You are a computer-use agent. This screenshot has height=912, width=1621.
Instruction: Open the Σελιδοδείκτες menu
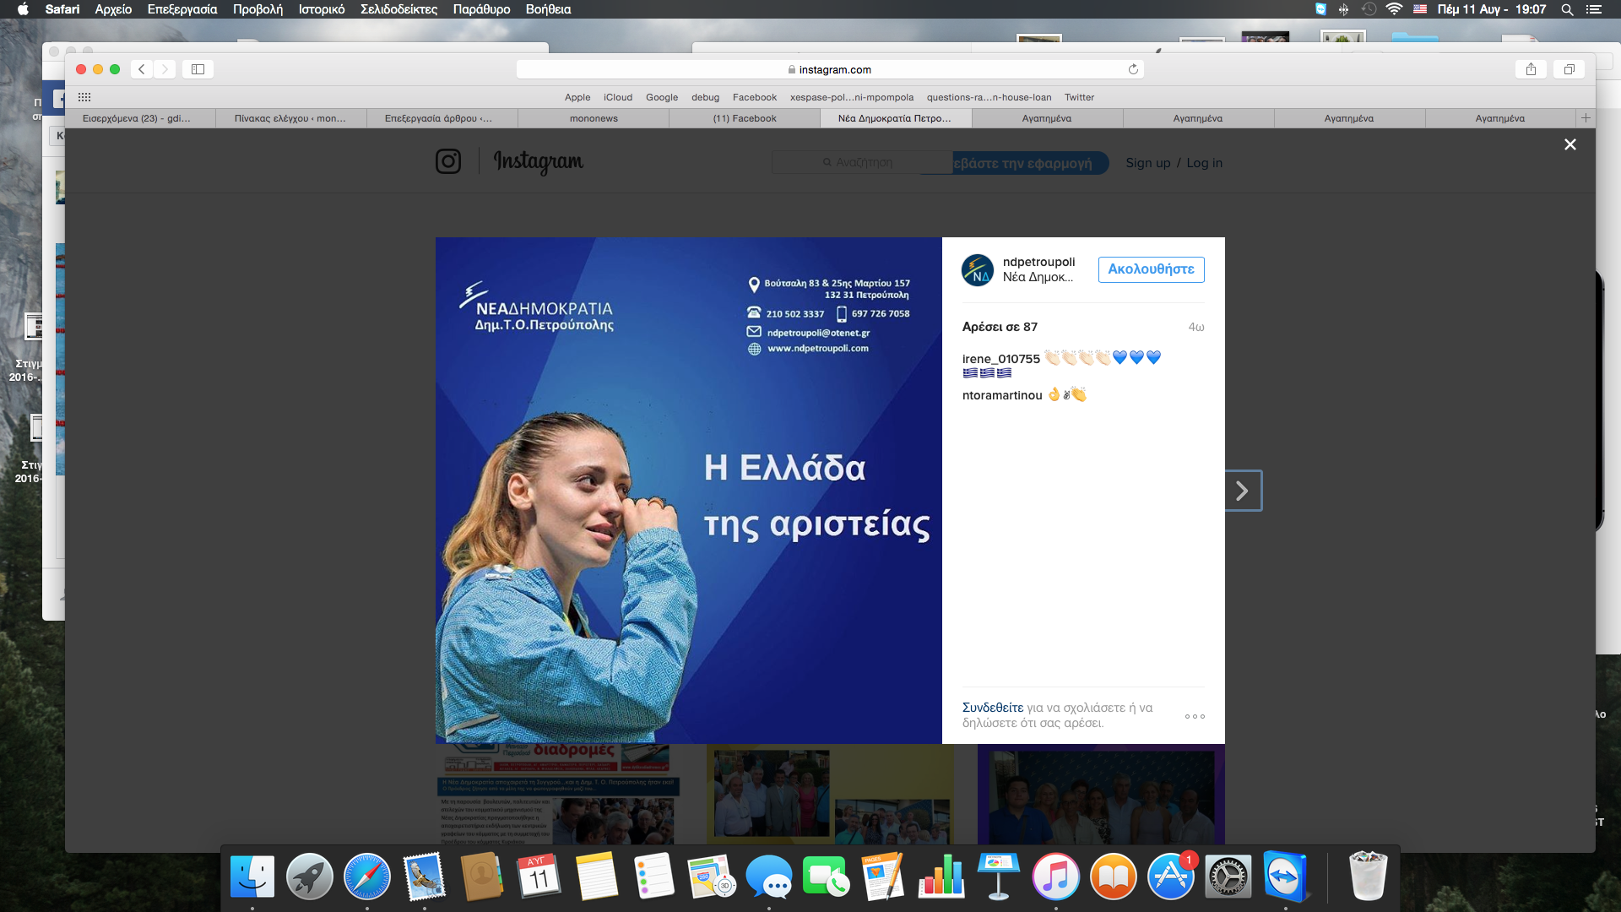click(x=398, y=9)
